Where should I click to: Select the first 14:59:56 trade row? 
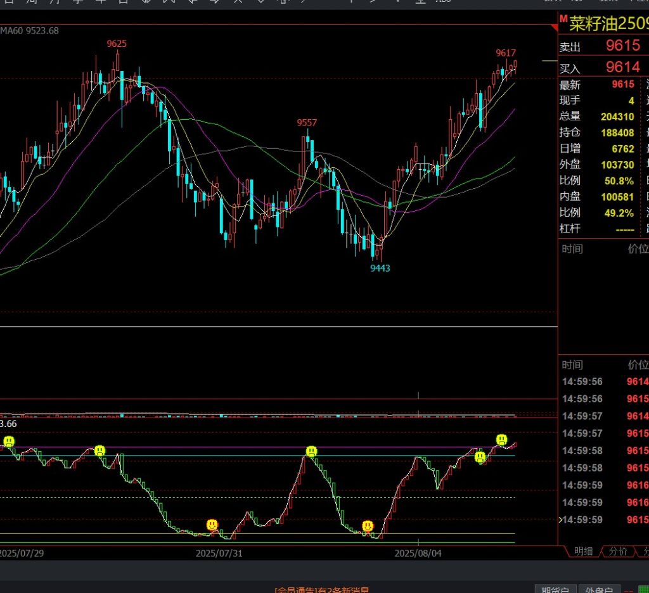[x=604, y=381]
